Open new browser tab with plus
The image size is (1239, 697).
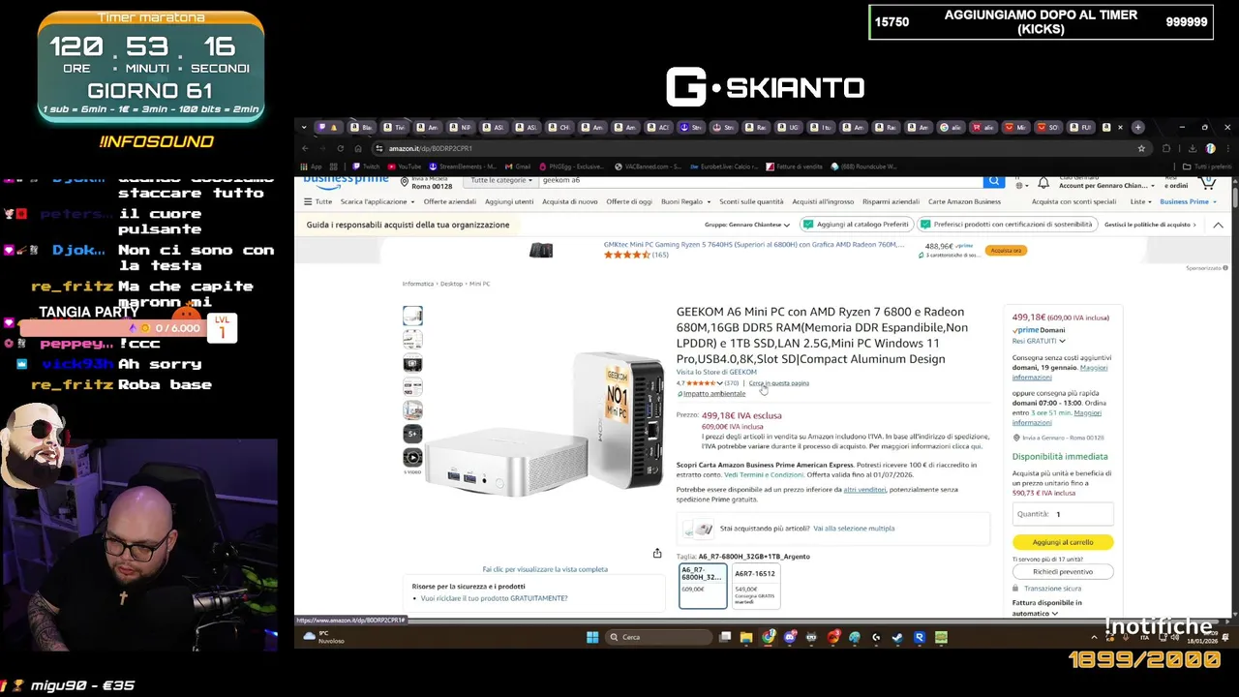[x=1138, y=127]
